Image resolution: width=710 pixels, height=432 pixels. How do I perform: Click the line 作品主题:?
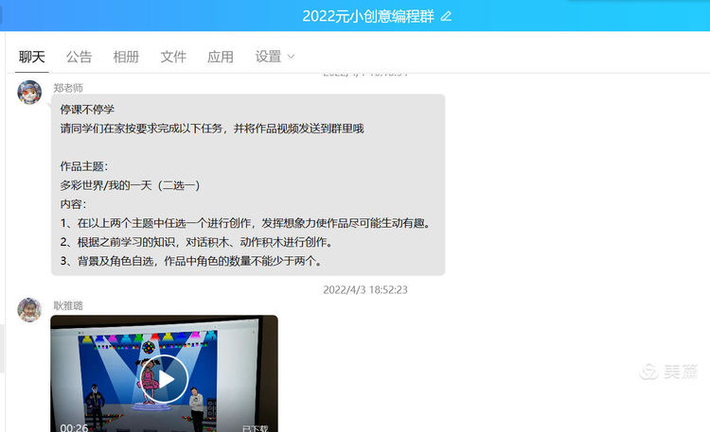point(83,166)
